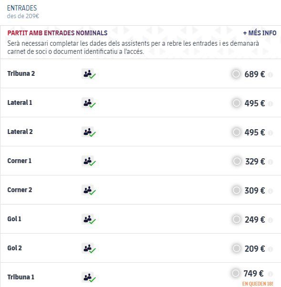Click the info icon next to 209 € price
Screen dimensions: 281x287
271,249
